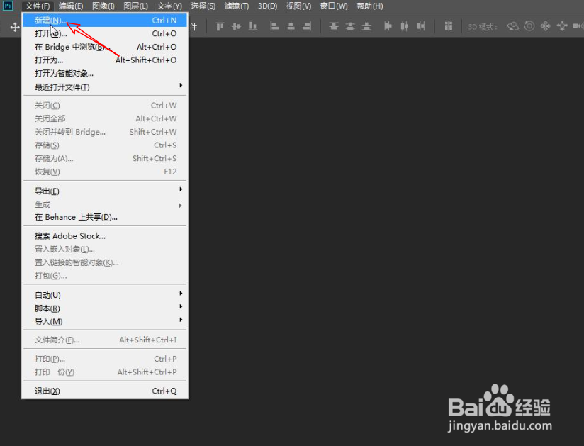Click 打印一份(Y) menu entry

(x=105, y=372)
